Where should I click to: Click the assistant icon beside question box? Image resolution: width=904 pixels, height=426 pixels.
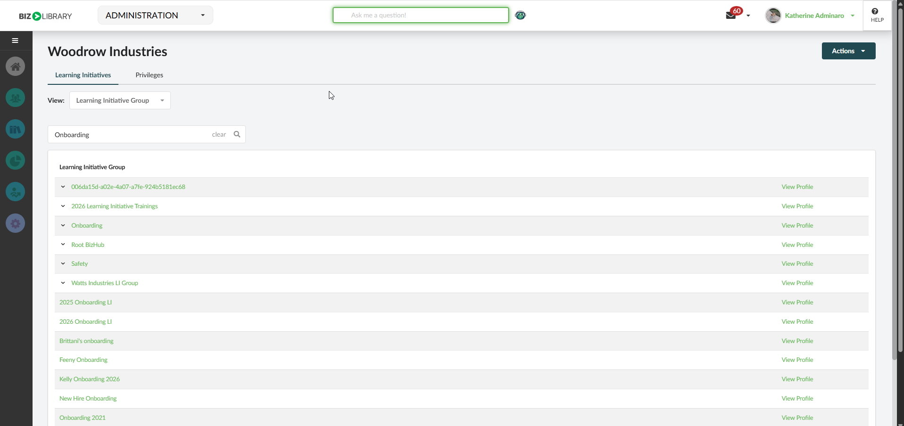(x=520, y=15)
